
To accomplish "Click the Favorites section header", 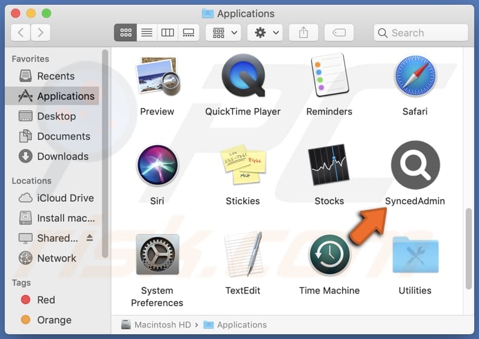I will point(30,59).
